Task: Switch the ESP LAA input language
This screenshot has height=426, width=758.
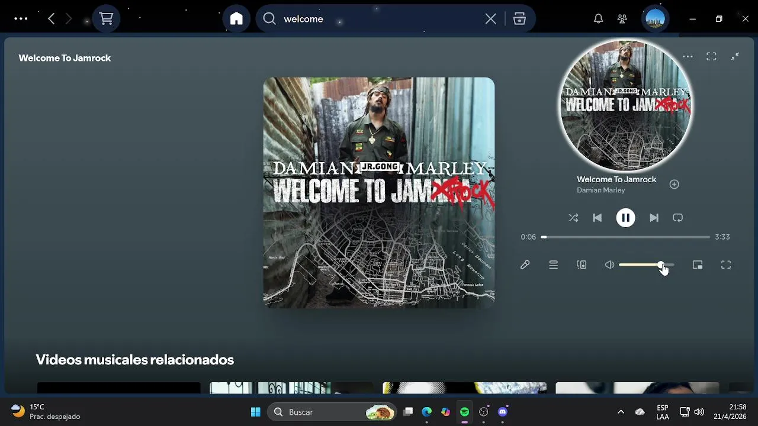Action: coord(663,412)
